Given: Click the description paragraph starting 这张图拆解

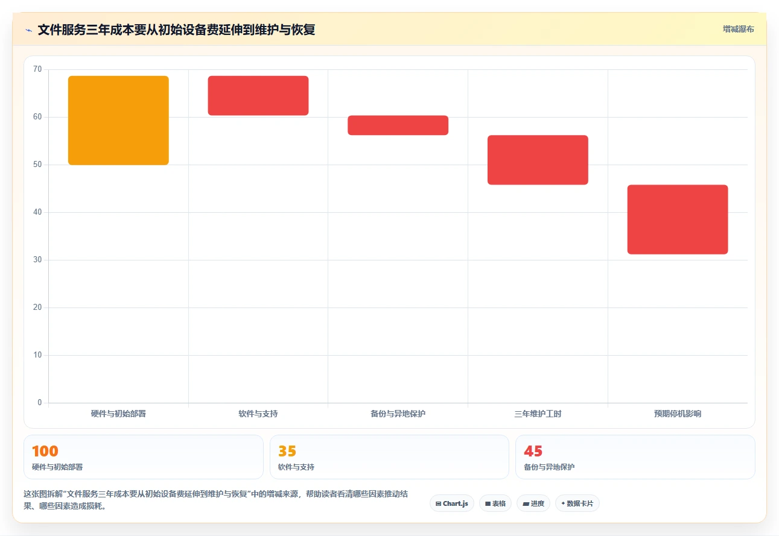Looking at the screenshot, I should [216, 500].
